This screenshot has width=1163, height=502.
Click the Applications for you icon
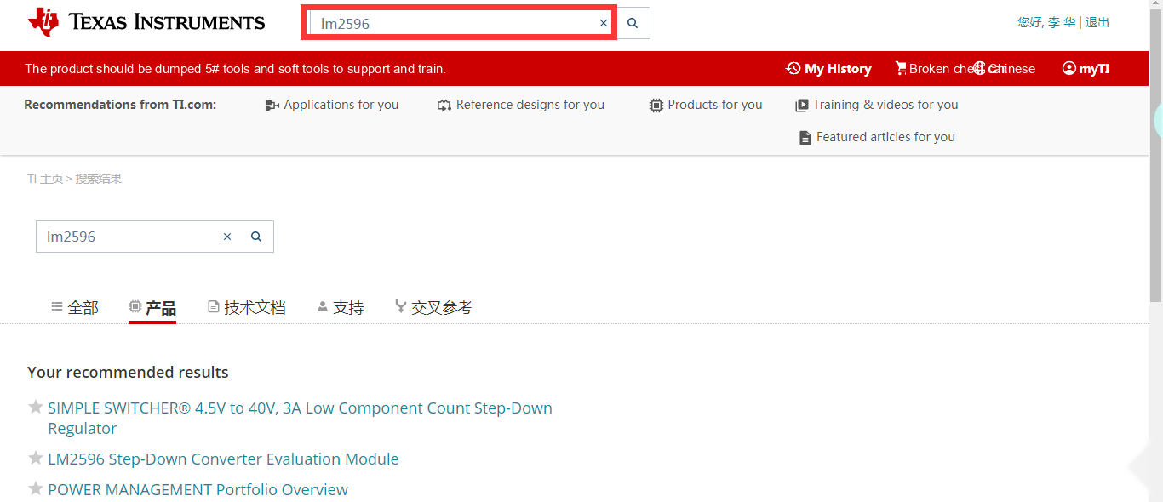pyautogui.click(x=272, y=106)
